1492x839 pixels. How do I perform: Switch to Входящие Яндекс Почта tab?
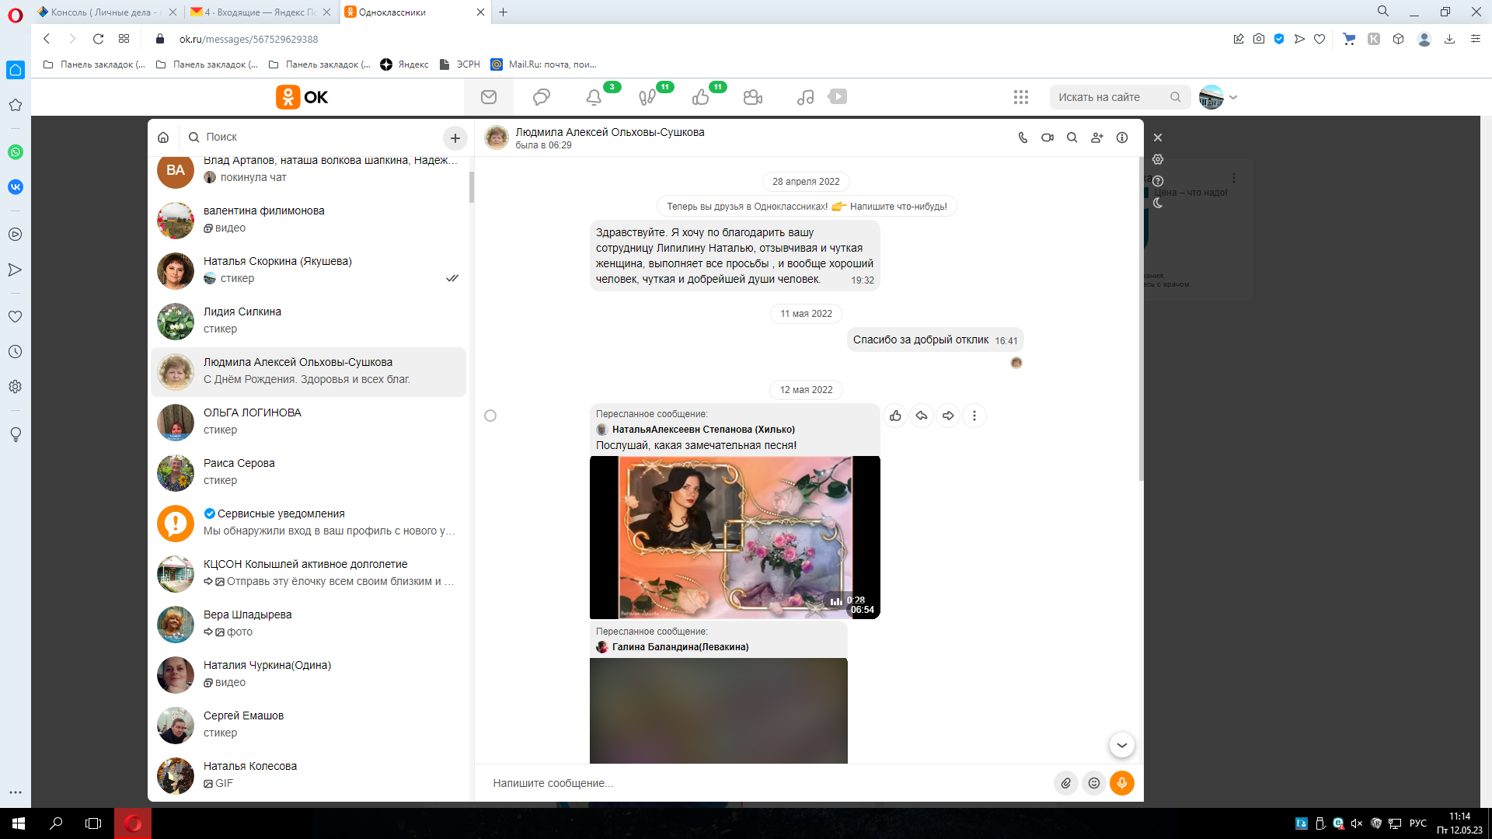(x=260, y=12)
